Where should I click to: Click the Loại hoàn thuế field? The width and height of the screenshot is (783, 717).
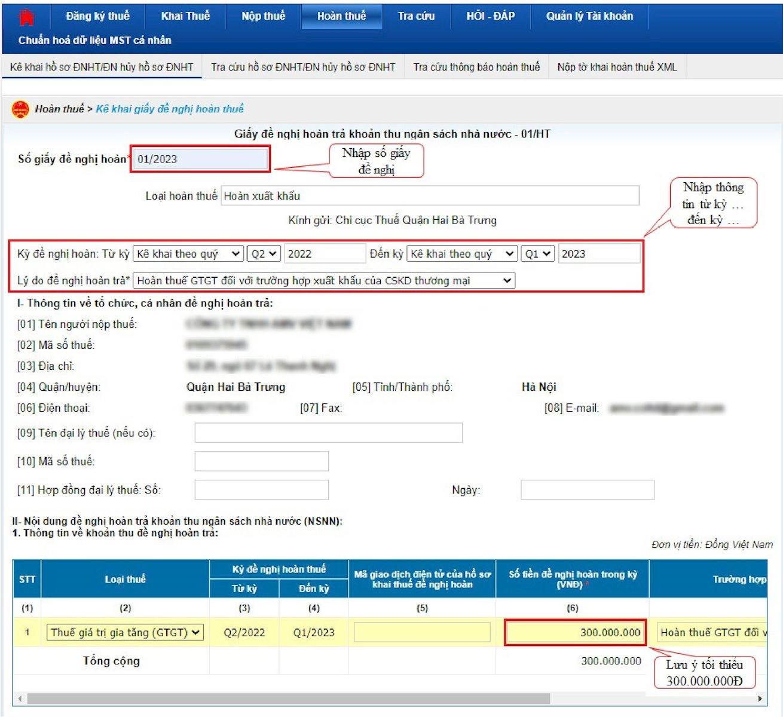coord(430,196)
